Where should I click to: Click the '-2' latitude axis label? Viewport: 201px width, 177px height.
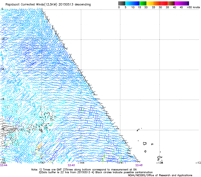click(x=2, y=39)
